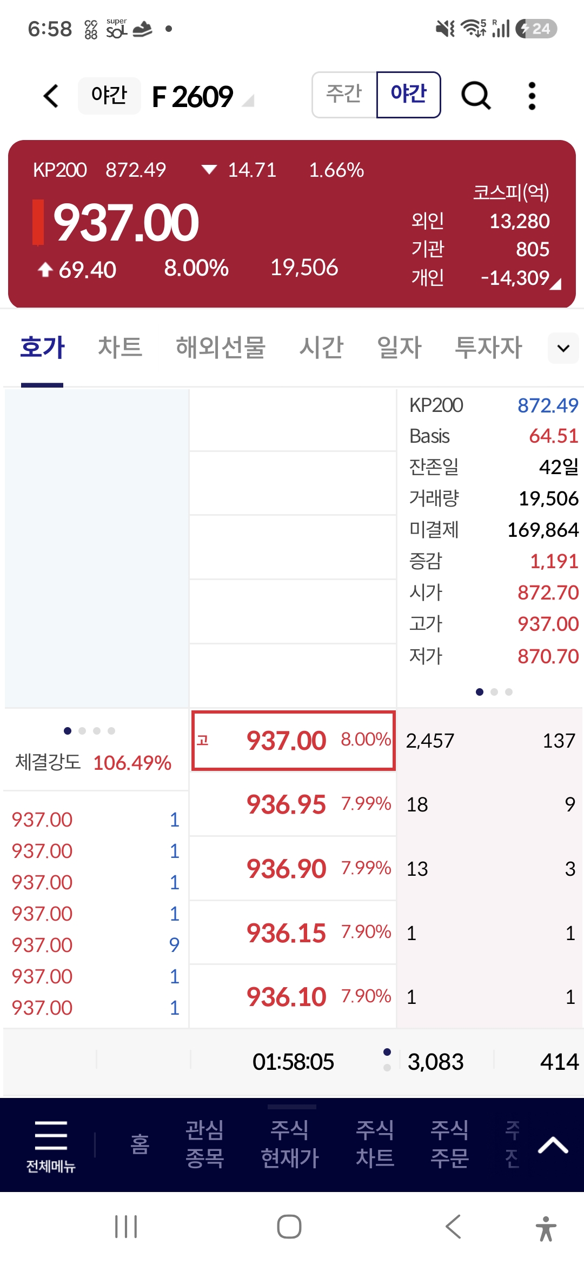
Task: Open 관심 종목 in the bottom bar
Action: (x=204, y=1144)
